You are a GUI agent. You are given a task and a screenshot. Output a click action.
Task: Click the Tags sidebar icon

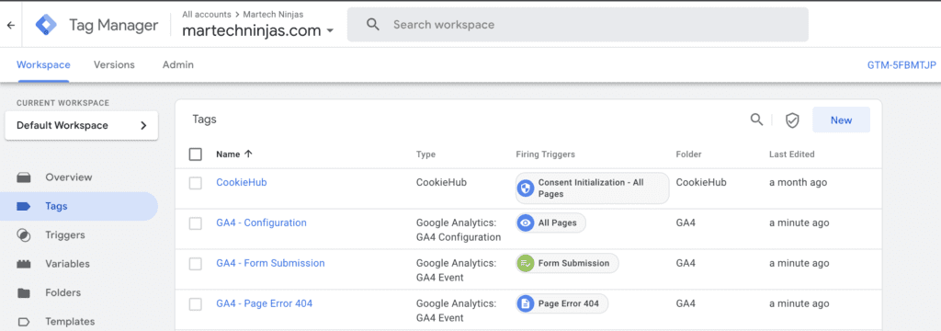23,206
